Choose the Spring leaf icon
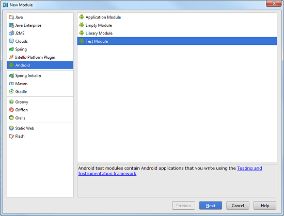 coord(11,49)
